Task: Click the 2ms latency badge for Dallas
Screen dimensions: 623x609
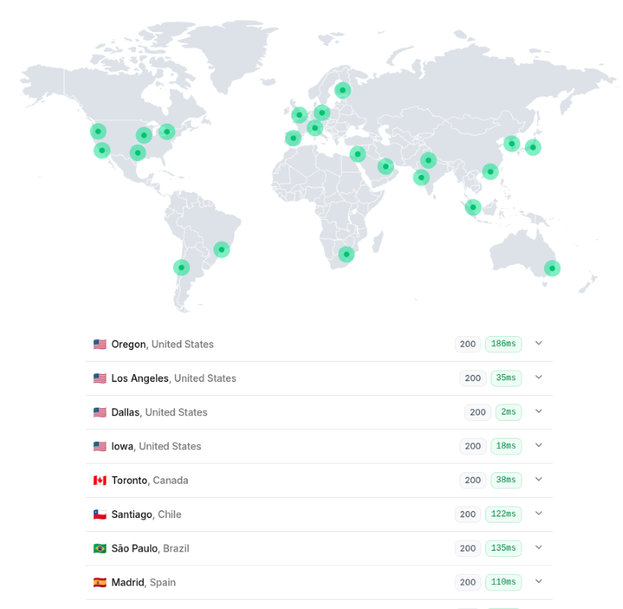Action: click(x=508, y=412)
